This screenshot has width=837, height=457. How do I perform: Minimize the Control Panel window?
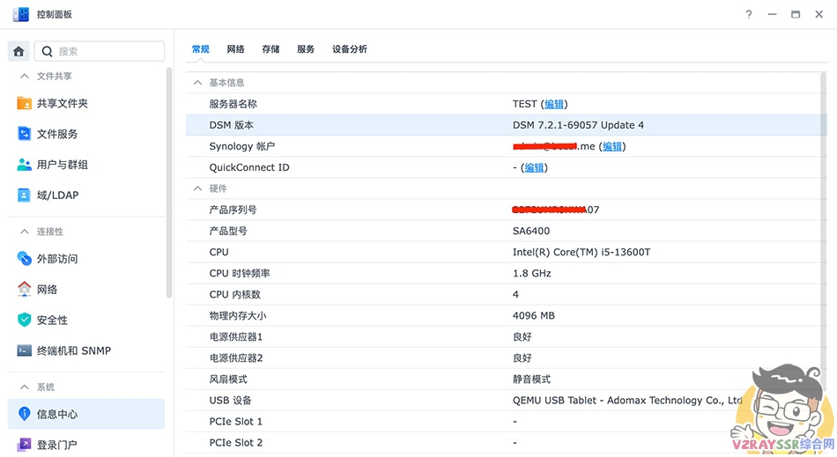pos(773,14)
